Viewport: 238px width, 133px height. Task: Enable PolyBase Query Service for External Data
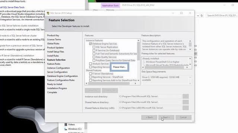click(x=94, y=60)
